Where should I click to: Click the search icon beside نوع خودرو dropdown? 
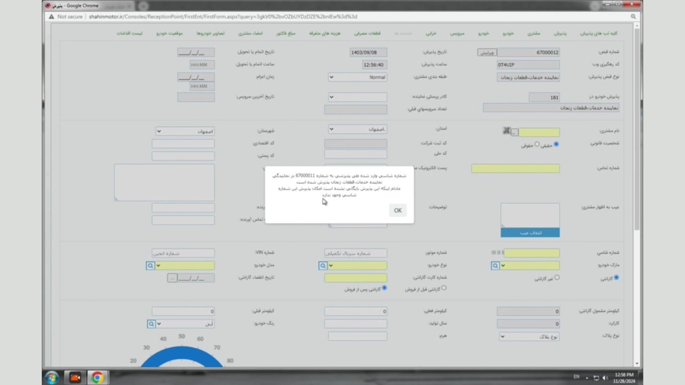point(323,265)
